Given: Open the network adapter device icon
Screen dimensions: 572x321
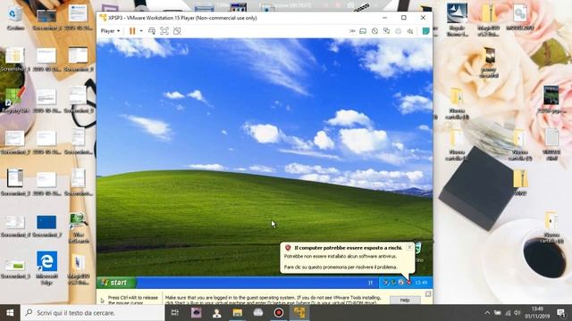Looking at the screenshot, I should (x=386, y=31).
